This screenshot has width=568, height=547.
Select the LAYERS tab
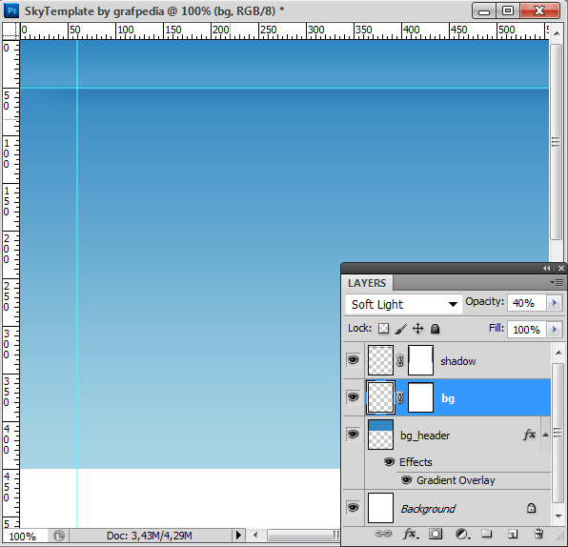367,283
